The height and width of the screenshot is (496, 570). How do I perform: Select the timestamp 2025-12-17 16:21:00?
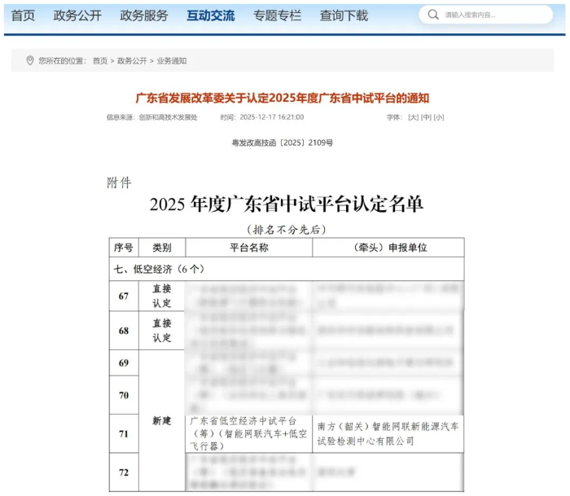(272, 117)
